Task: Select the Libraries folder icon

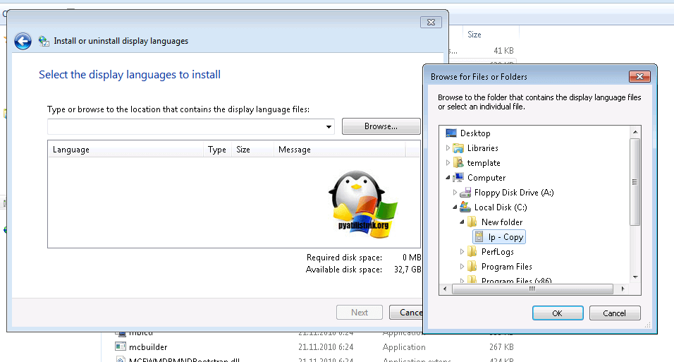Action: (x=457, y=148)
